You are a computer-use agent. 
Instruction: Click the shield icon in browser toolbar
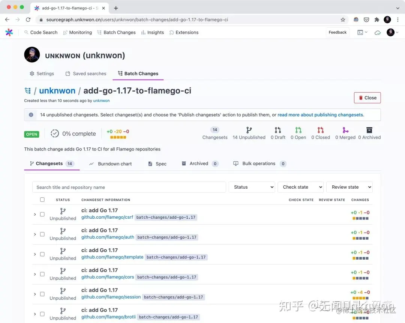[x=366, y=20]
